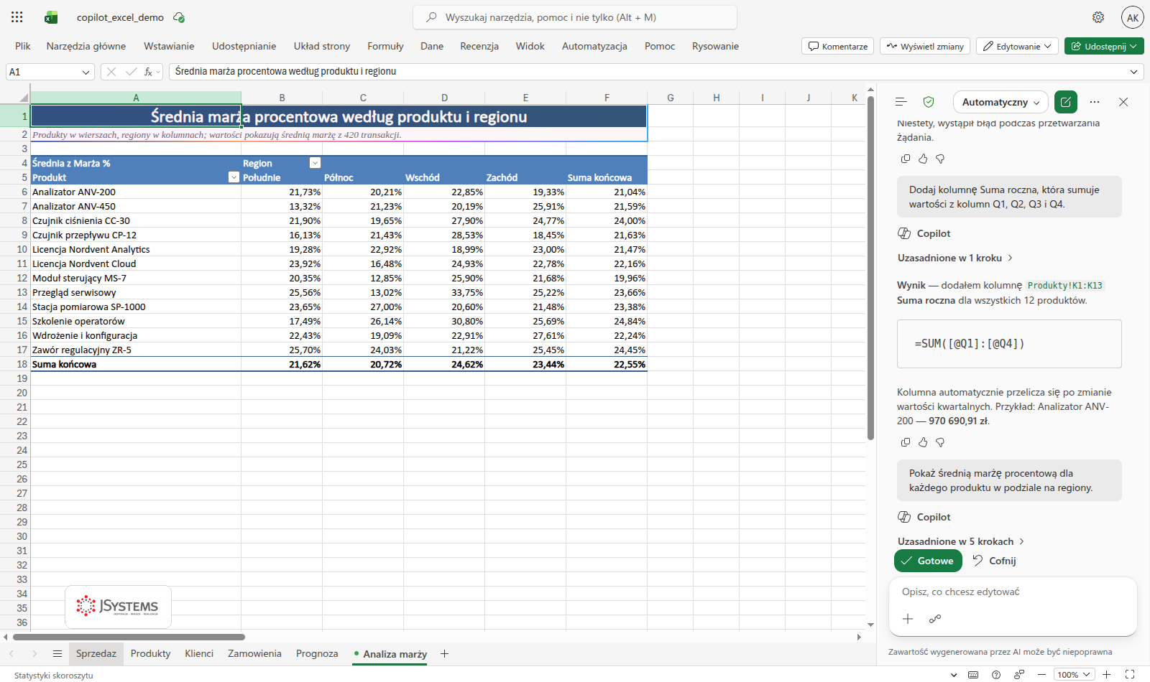This screenshot has width=1150, height=682.
Task: Start a new Copilot chat (green compose icon)
Action: (x=1066, y=102)
